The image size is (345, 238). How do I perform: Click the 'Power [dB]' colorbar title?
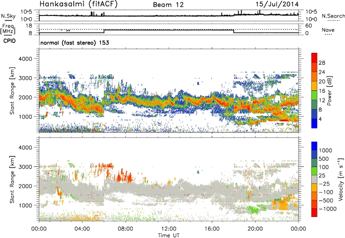click(329, 91)
